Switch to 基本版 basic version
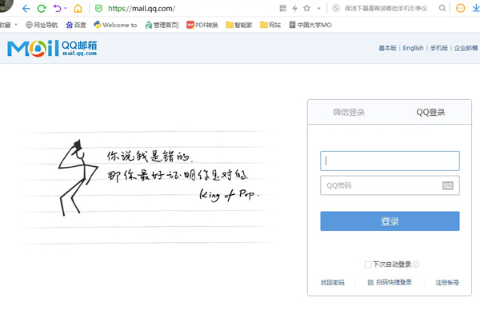 tap(387, 48)
